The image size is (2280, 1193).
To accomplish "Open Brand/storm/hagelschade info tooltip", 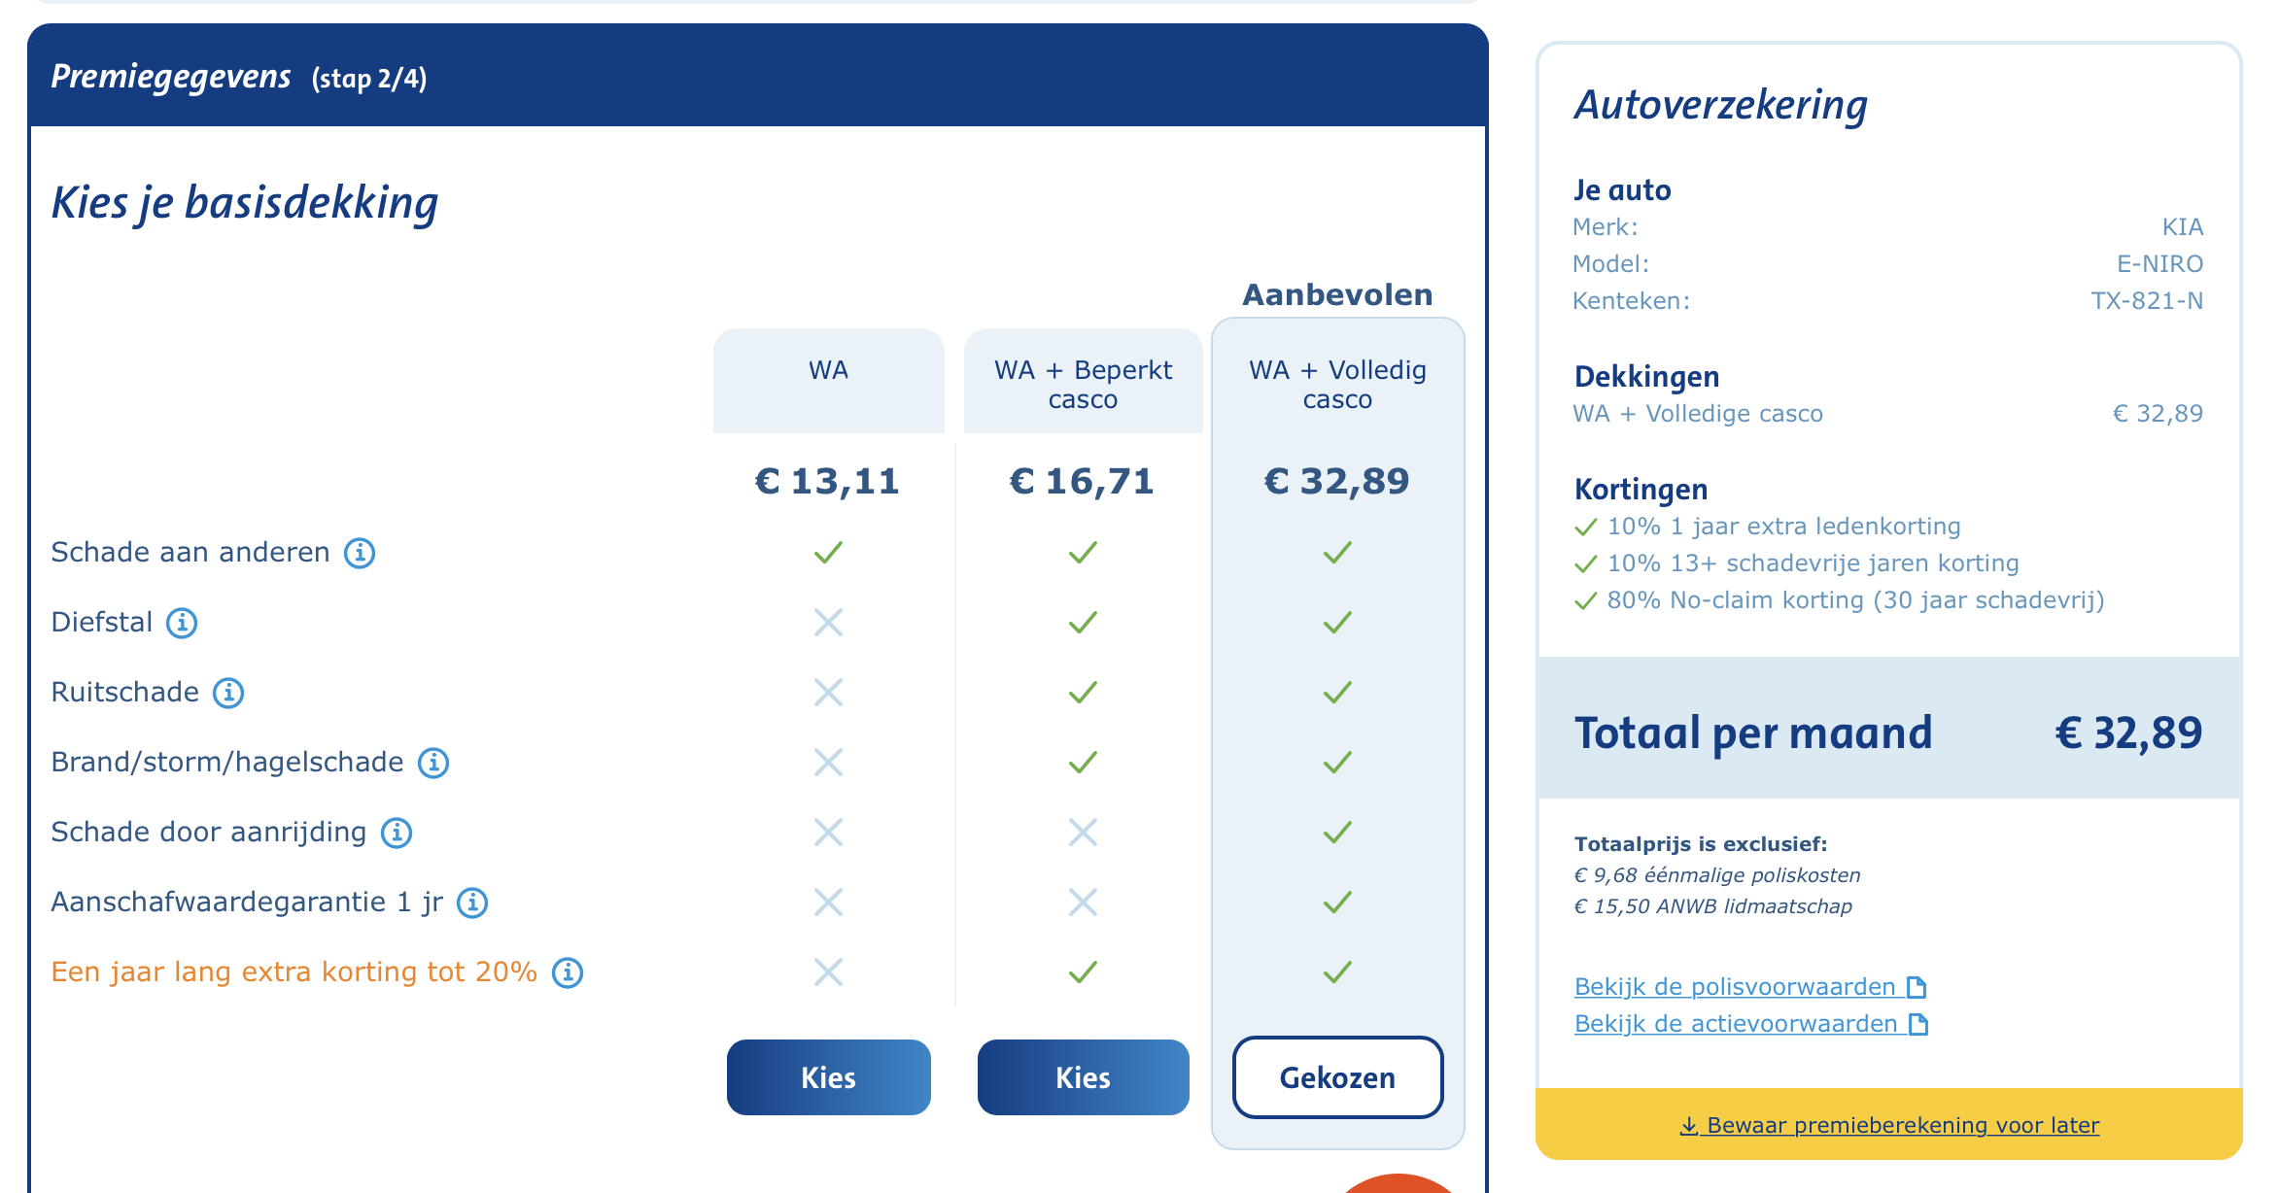I will point(433,763).
